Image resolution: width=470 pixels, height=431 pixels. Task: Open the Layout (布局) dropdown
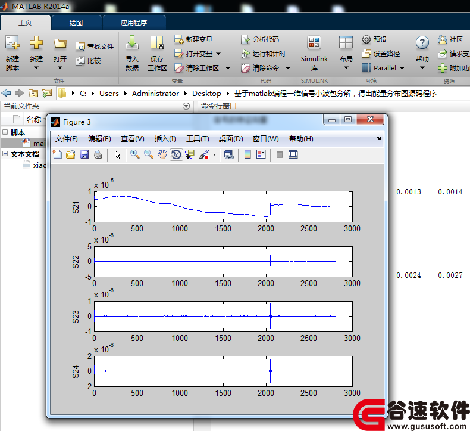pos(346,67)
